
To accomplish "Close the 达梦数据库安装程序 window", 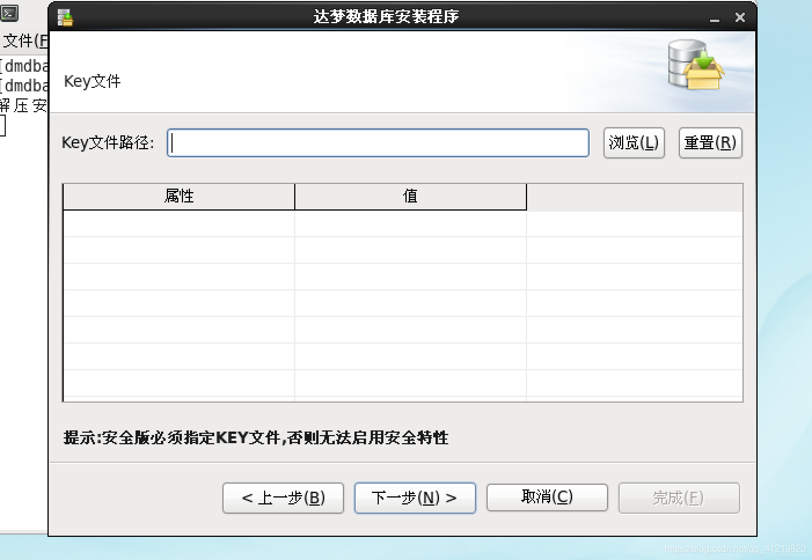I will pos(740,17).
